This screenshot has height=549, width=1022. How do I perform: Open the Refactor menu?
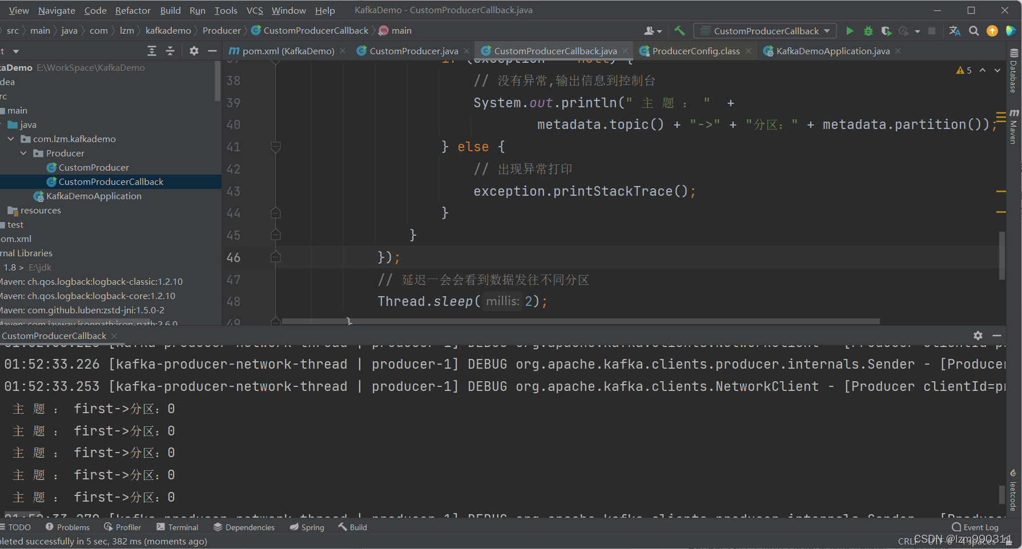[x=133, y=10]
